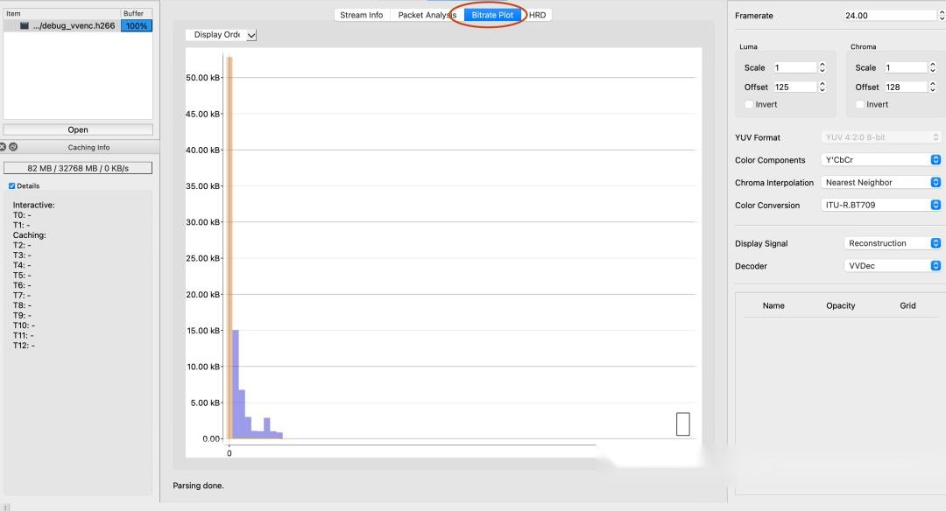Screen dimensions: 946x511
Task: Click the Framerate input field
Action: (889, 16)
